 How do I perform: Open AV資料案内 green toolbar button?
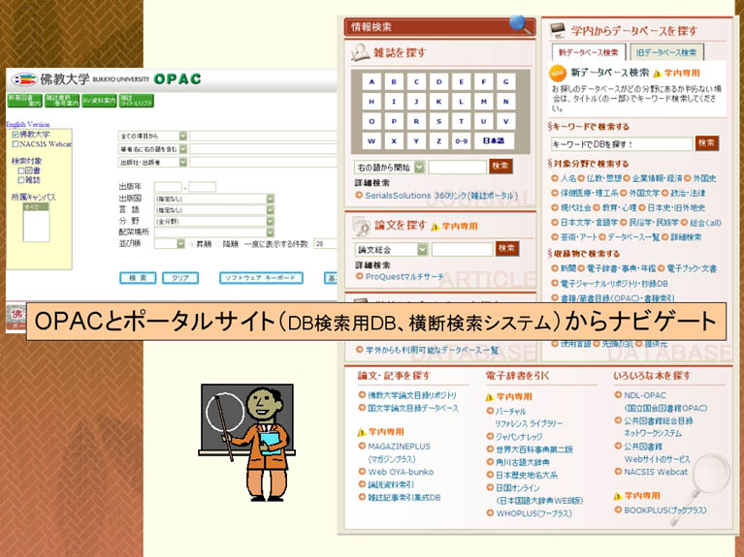[99, 101]
